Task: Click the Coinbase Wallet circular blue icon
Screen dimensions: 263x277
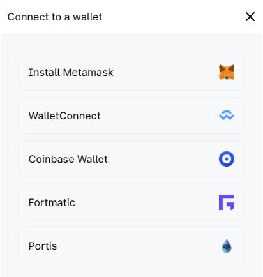Action: coord(227,159)
